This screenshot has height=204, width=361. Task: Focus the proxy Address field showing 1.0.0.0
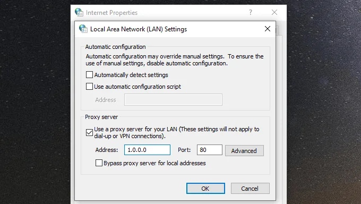click(148, 150)
